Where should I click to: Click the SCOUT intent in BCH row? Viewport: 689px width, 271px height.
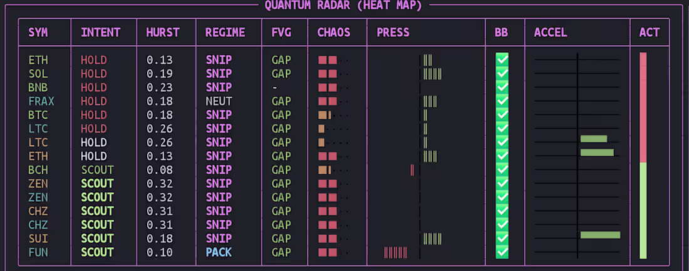coord(97,170)
